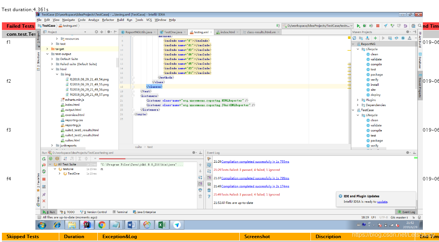
Task: Open run configuration dropdown
Action: (x=317, y=26)
